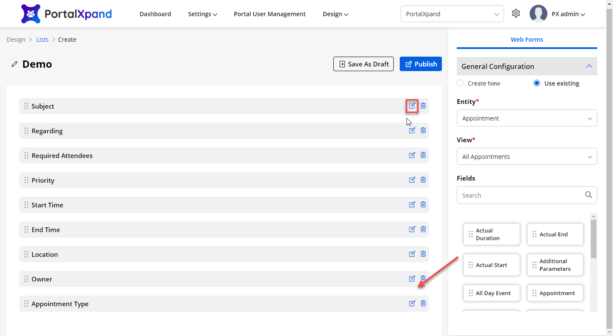The height and width of the screenshot is (336, 613).
Task: Click the Lists breadcrumb link
Action: click(43, 40)
